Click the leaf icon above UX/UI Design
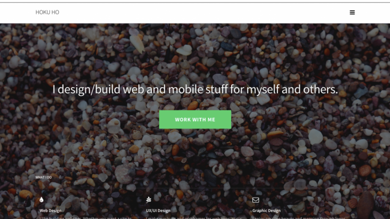Screen dimensions: 390x219 click(149, 200)
